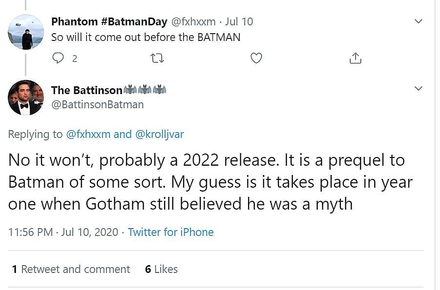
Task: Click the reply count 2 on Phantom's tweet
Action: click(74, 59)
